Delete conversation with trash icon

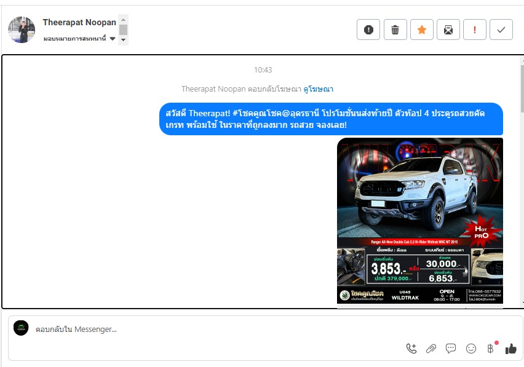[x=395, y=30]
